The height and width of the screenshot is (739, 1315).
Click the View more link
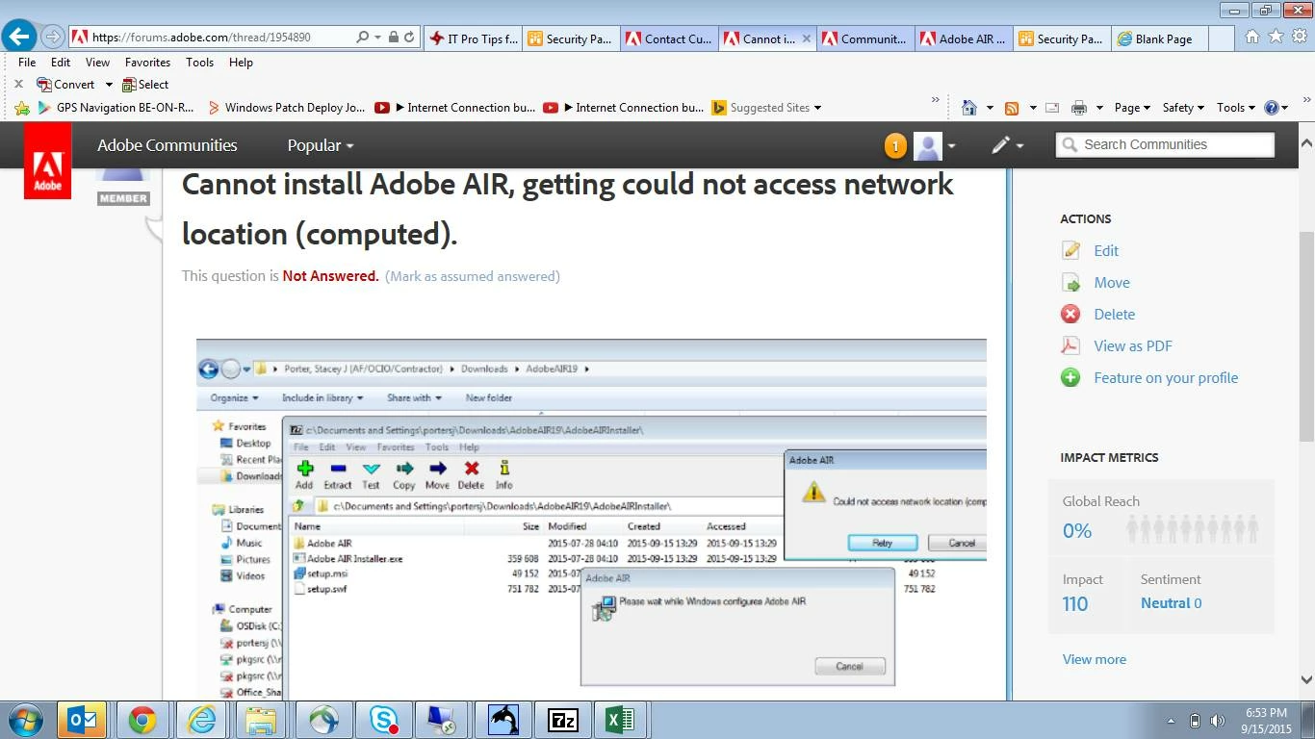(1095, 659)
